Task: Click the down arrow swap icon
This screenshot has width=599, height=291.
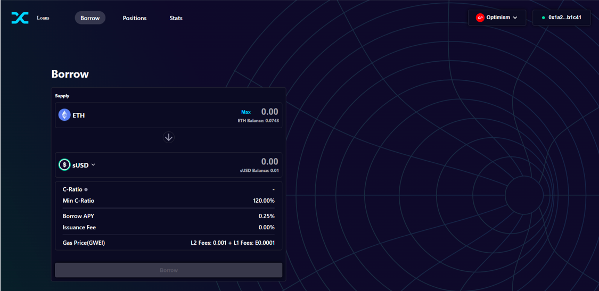Action: pos(169,137)
